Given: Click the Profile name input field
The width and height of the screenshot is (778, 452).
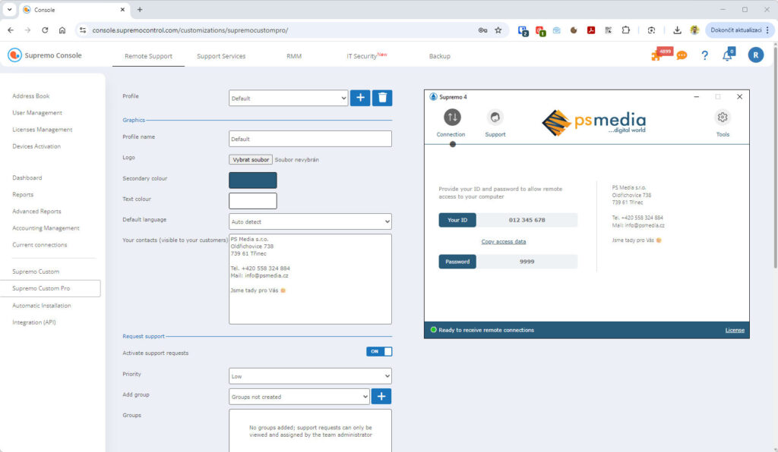Looking at the screenshot, I should (310, 139).
